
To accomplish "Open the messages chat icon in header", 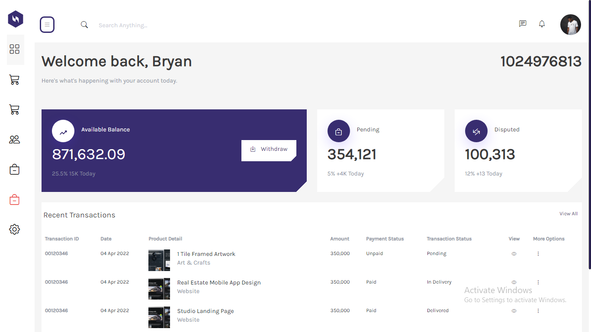I will click(523, 24).
